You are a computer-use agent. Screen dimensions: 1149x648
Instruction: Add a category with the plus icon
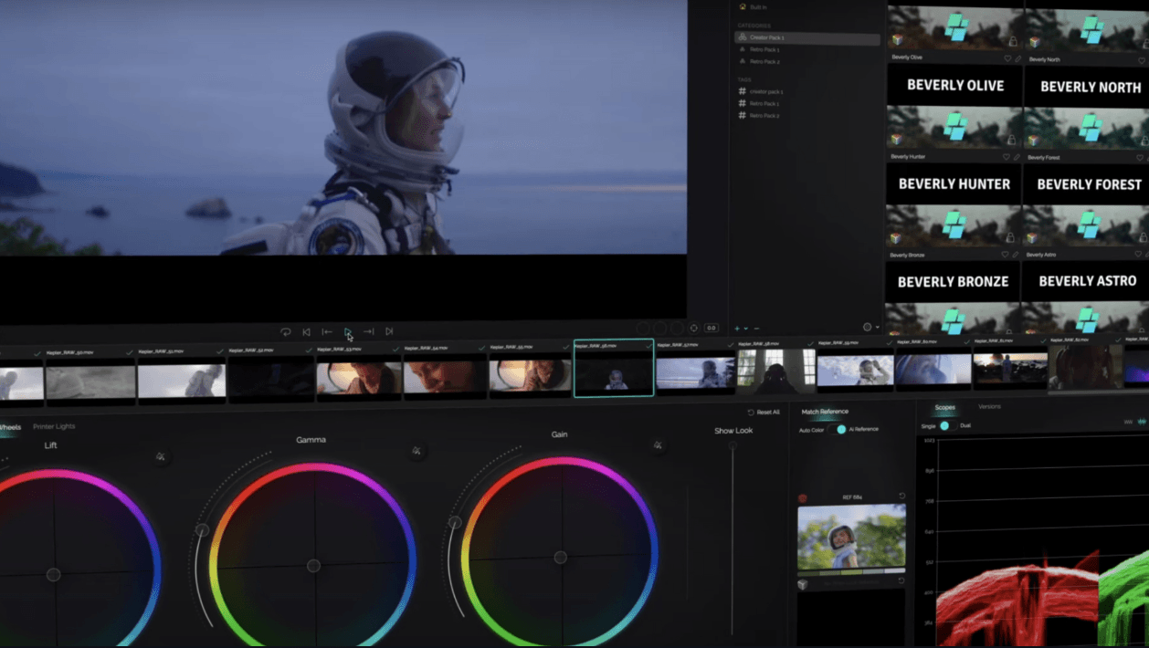coord(737,329)
